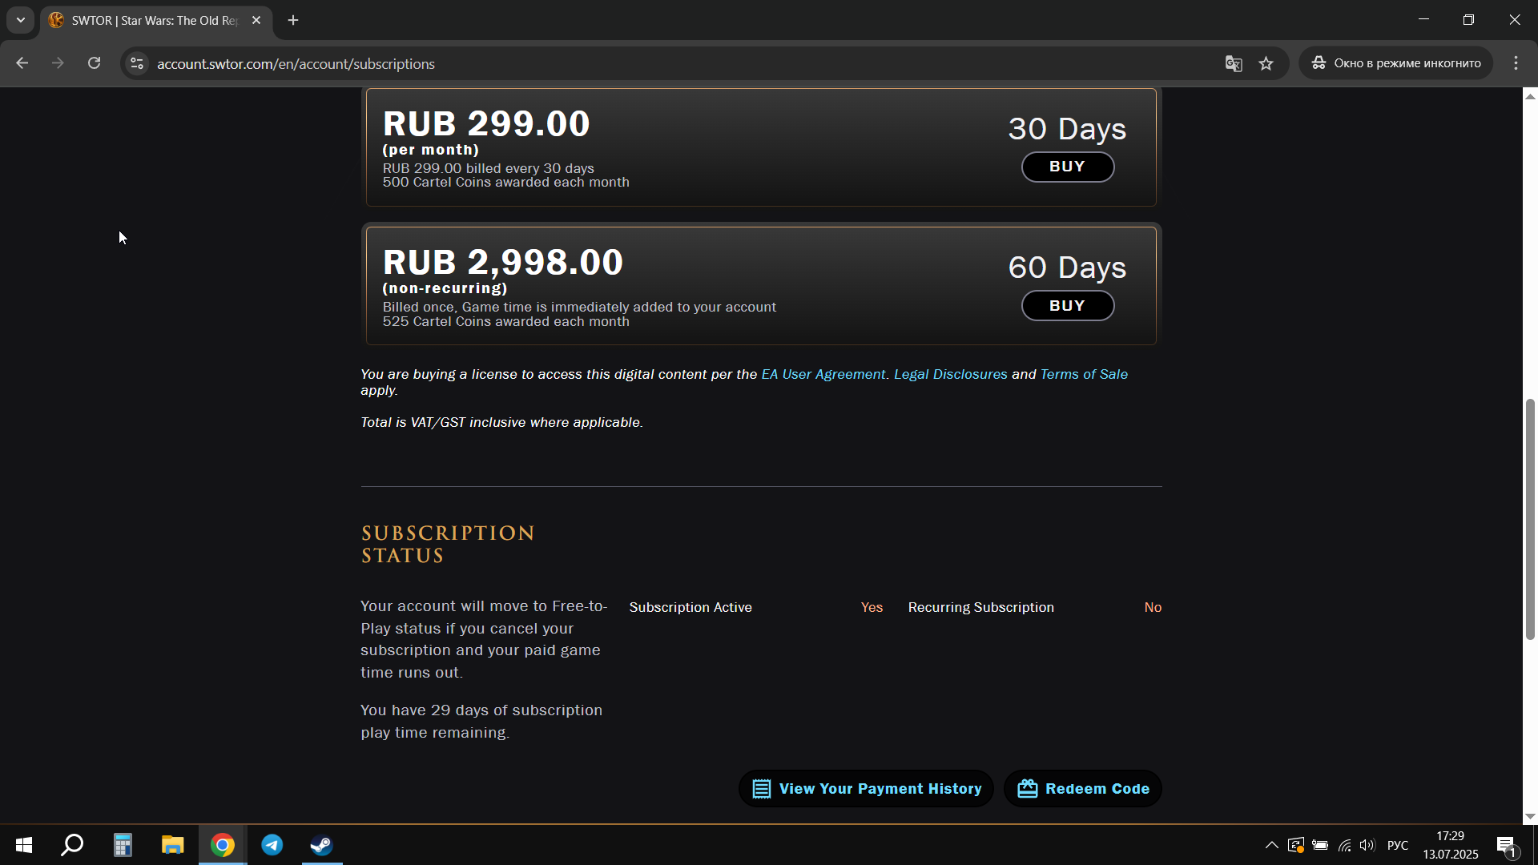
Task: Reload the subscriptions page
Action: [x=94, y=63]
